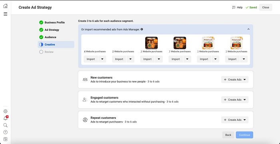
Task: Select the Creative step
Action: (56, 45)
